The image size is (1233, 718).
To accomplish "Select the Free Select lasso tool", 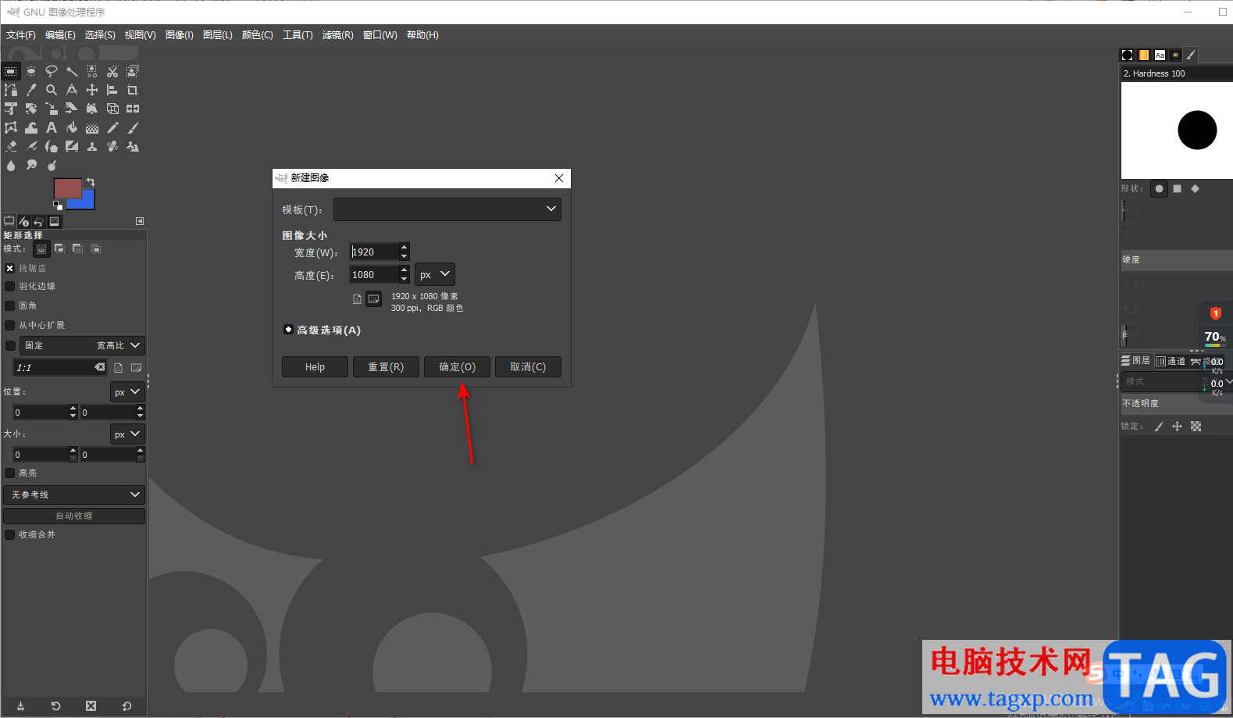I will [x=52, y=71].
